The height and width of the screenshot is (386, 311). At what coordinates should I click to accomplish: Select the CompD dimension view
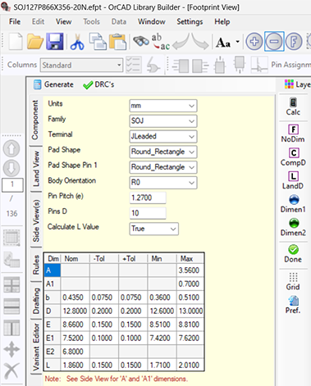(x=293, y=157)
